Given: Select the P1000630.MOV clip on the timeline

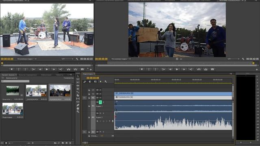Looking at the screenshot, I should 173,97.
